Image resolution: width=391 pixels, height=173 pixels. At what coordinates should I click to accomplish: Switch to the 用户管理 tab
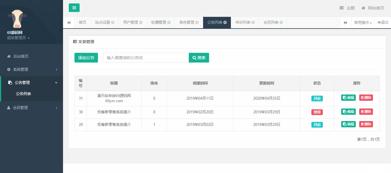(x=130, y=23)
